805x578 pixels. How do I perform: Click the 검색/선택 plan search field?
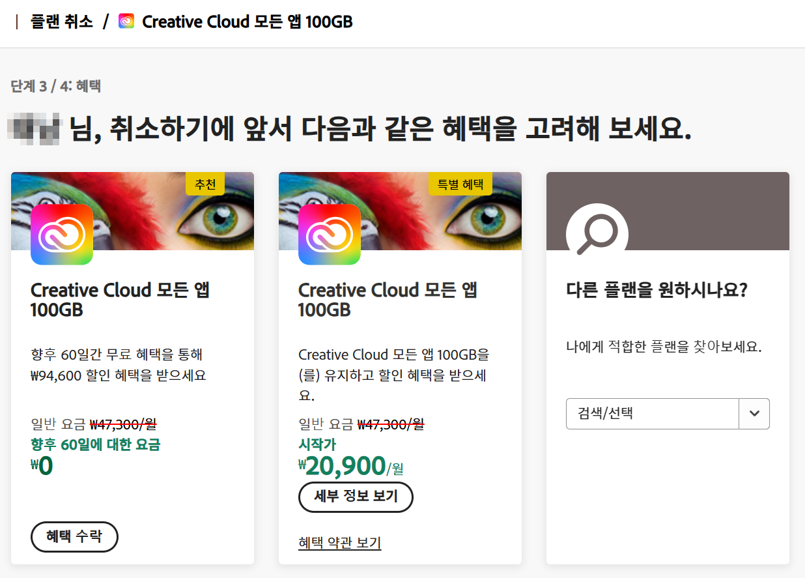653,414
